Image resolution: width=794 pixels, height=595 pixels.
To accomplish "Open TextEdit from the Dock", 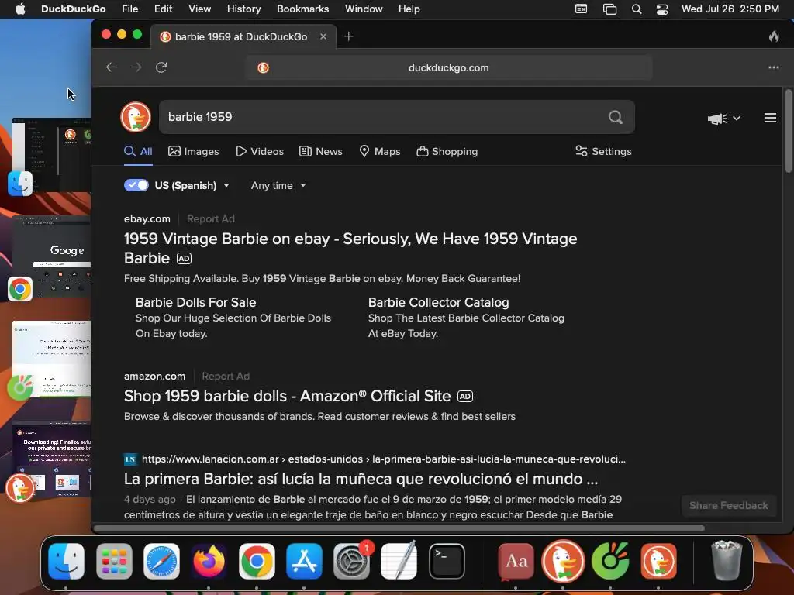I will 399,561.
